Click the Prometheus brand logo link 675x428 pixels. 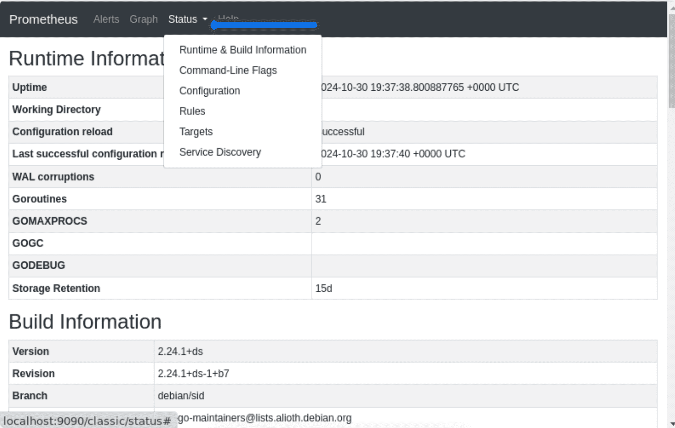[x=43, y=20]
